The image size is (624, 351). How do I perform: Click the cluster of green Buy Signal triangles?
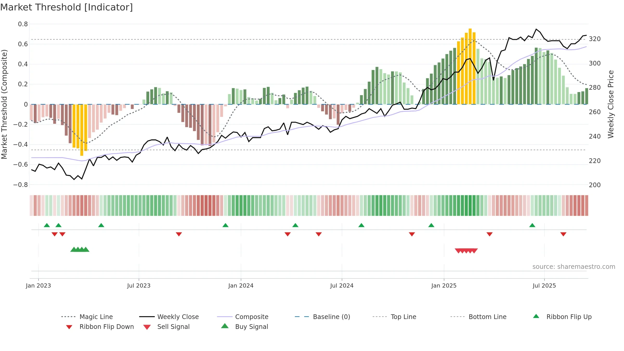point(80,249)
